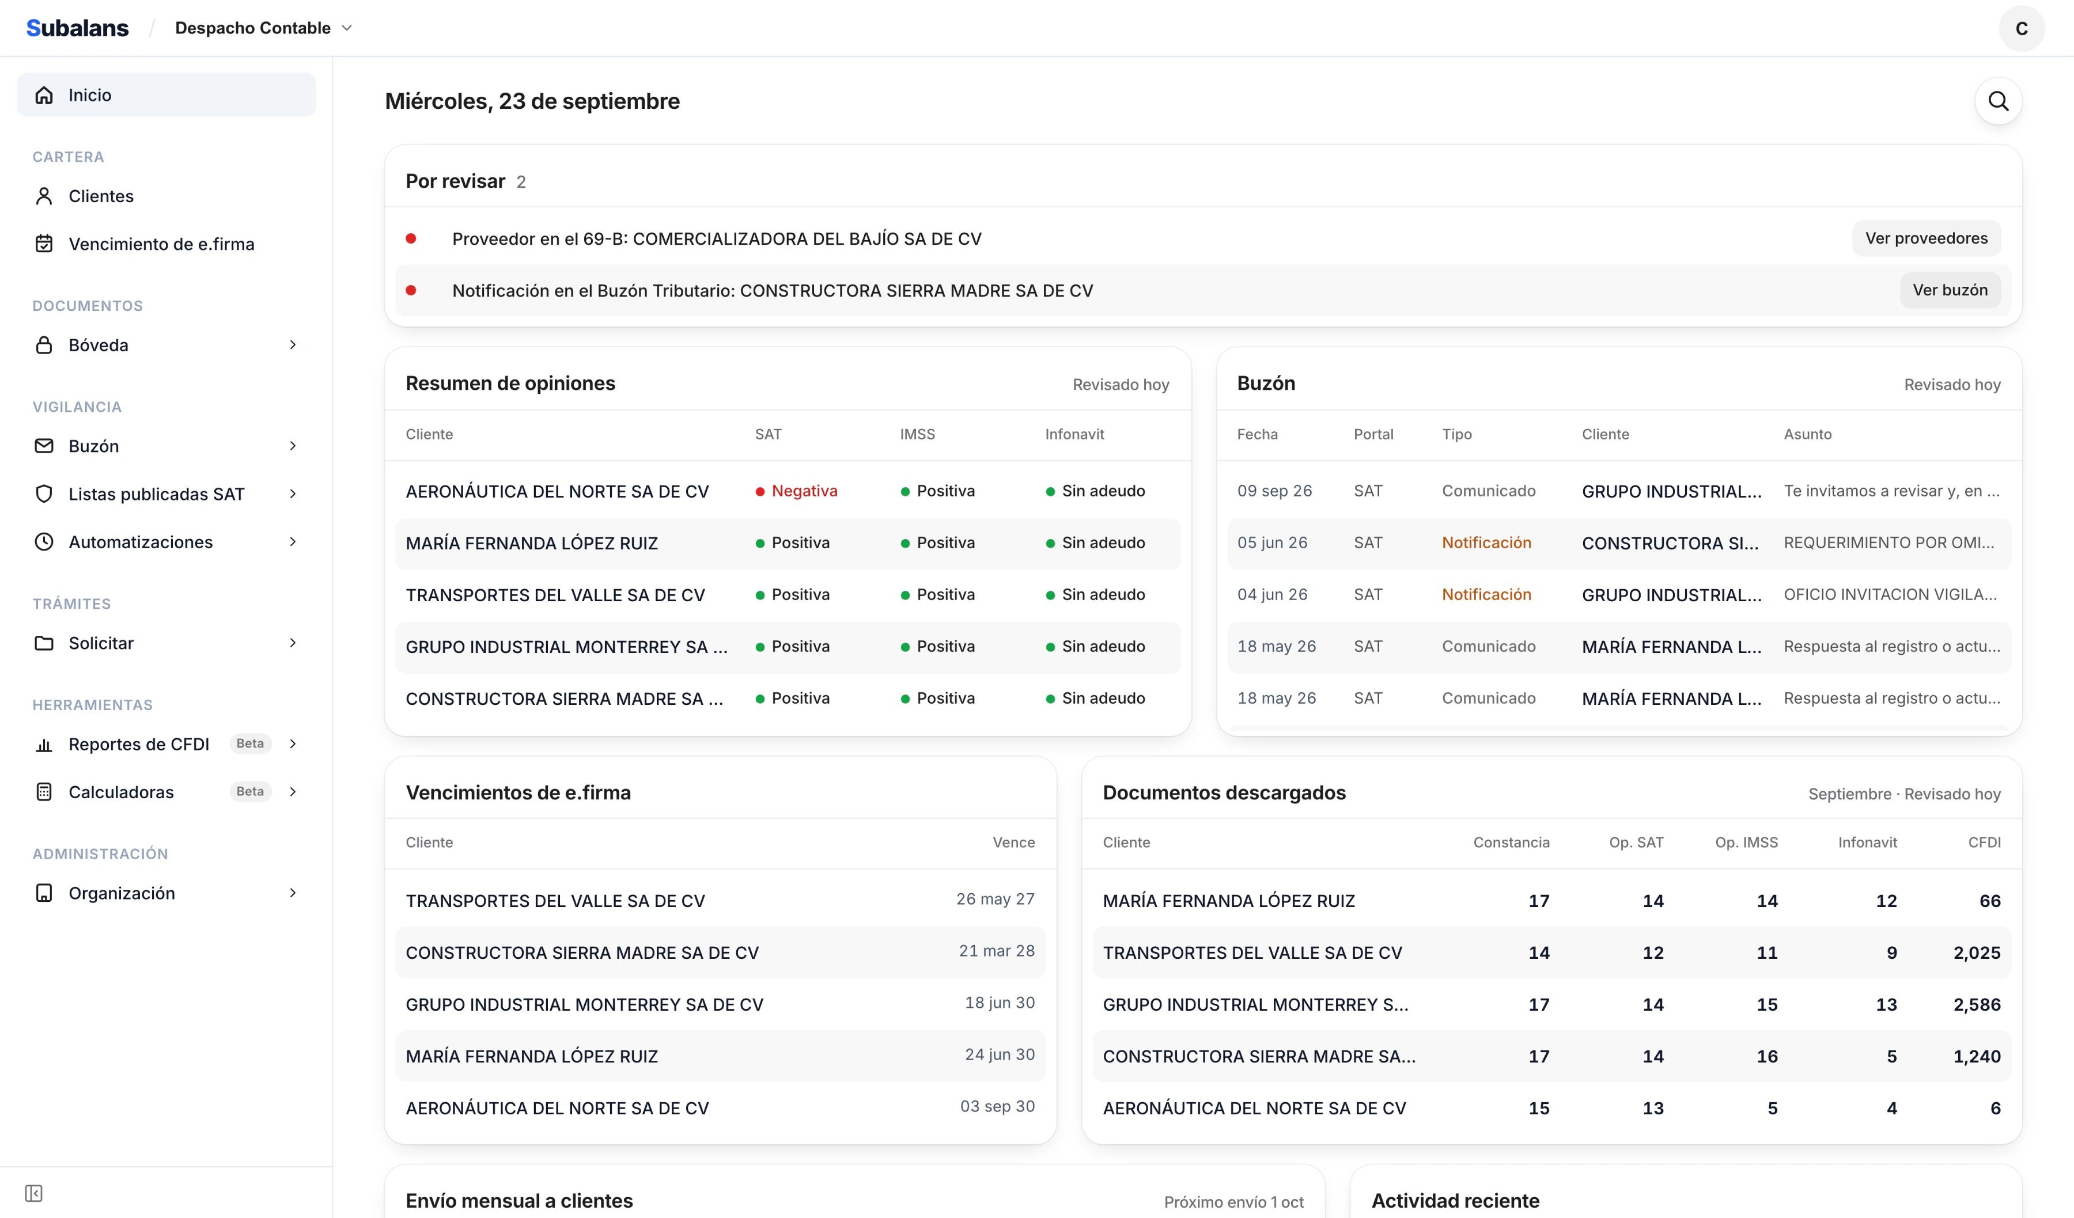Click the Subalans logo
The height and width of the screenshot is (1218, 2074).
77,28
